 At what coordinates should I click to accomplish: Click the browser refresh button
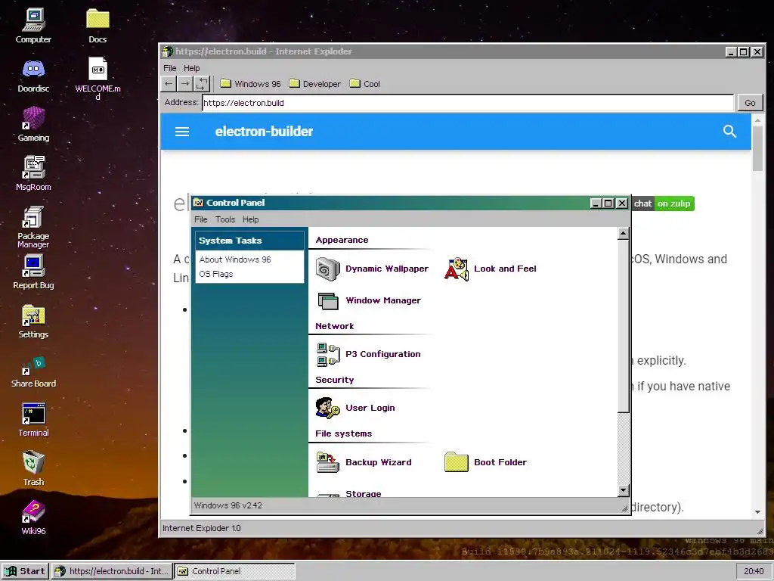(x=201, y=83)
